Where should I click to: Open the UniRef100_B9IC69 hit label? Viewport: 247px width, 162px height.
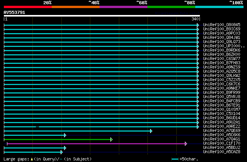point(221,29)
